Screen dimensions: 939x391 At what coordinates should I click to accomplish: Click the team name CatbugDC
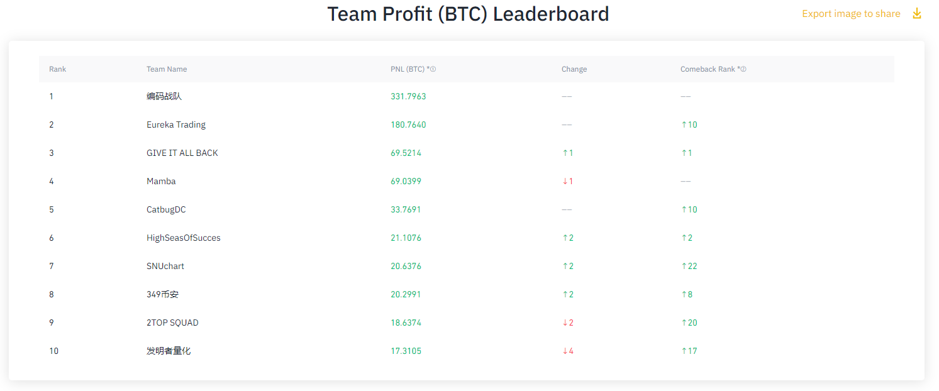(x=166, y=209)
